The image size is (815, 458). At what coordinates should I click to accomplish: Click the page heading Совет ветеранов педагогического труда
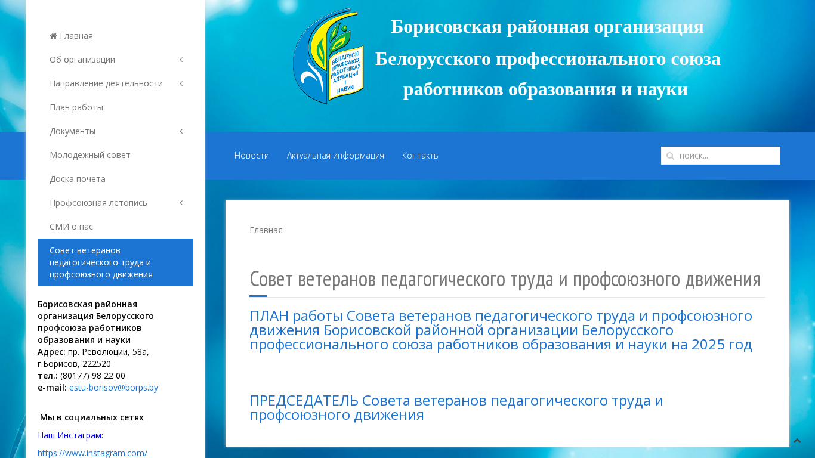pyautogui.click(x=505, y=279)
